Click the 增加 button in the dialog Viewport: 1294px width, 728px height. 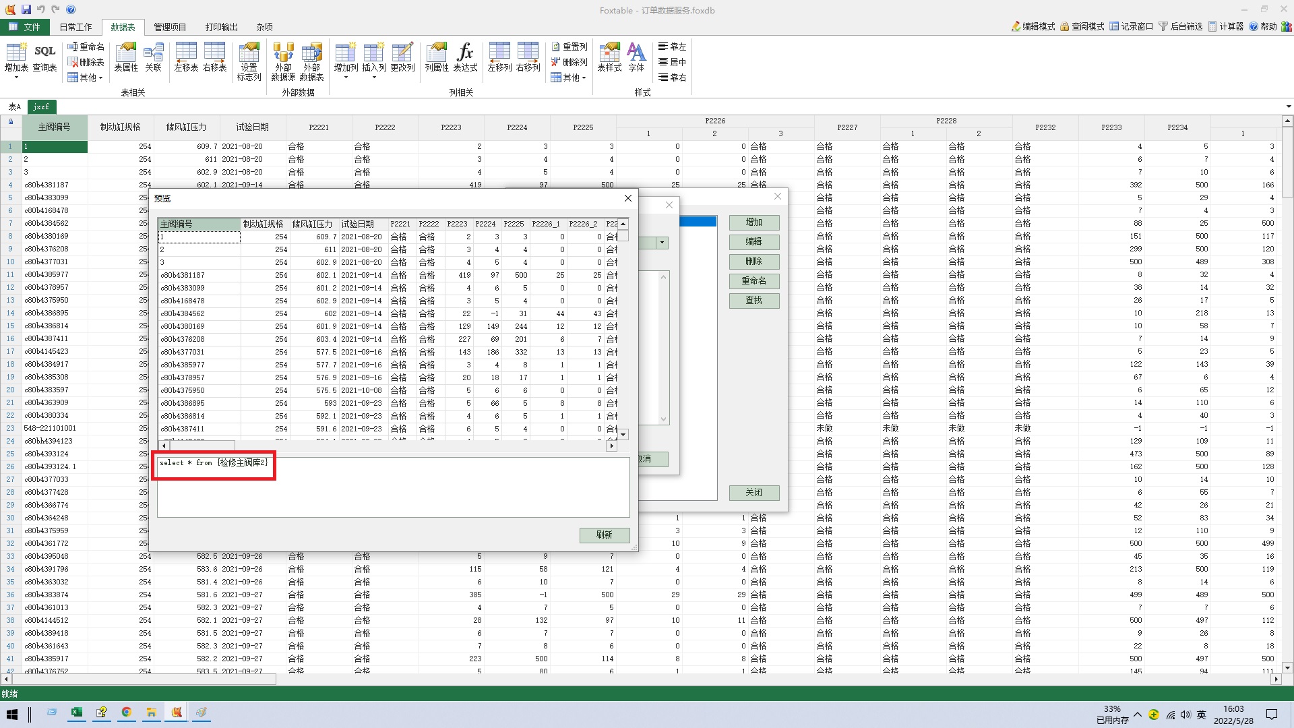(754, 222)
